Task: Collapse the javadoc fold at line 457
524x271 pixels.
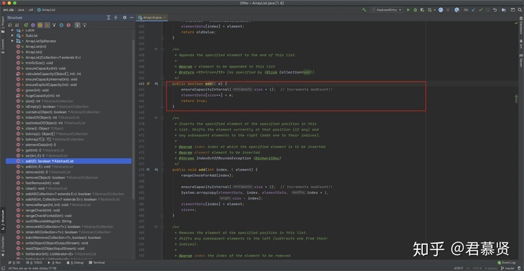Action: point(162,50)
